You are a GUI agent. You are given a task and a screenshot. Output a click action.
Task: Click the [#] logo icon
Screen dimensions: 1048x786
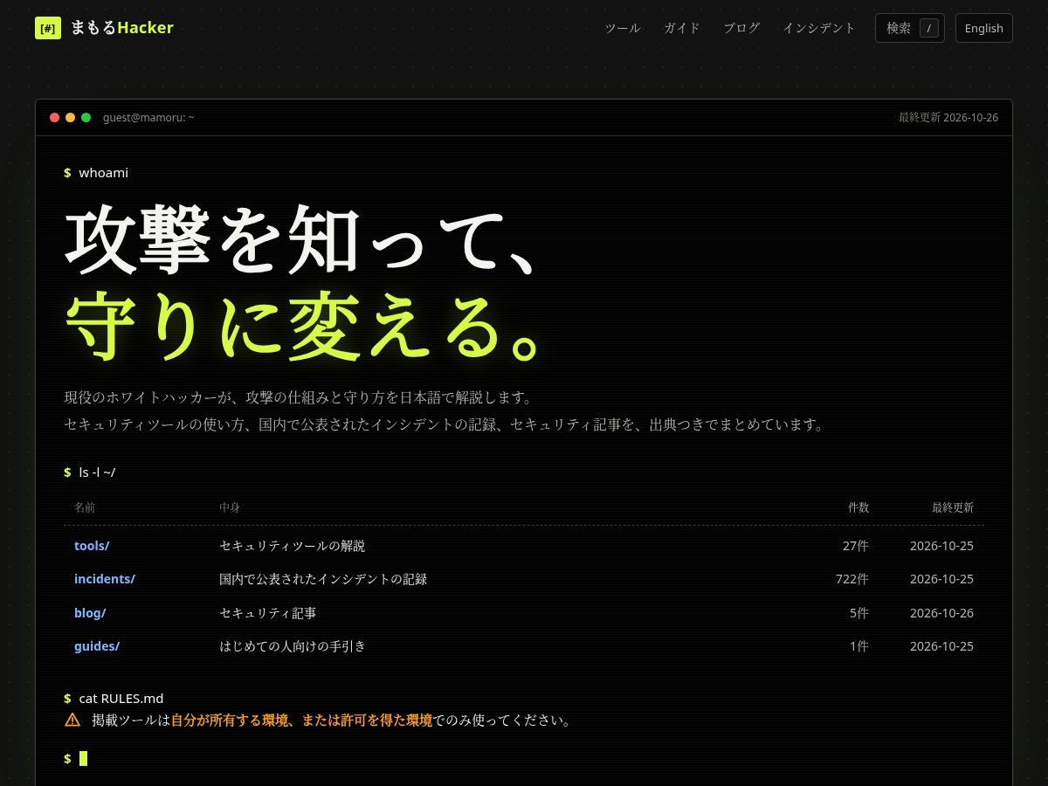click(x=48, y=28)
